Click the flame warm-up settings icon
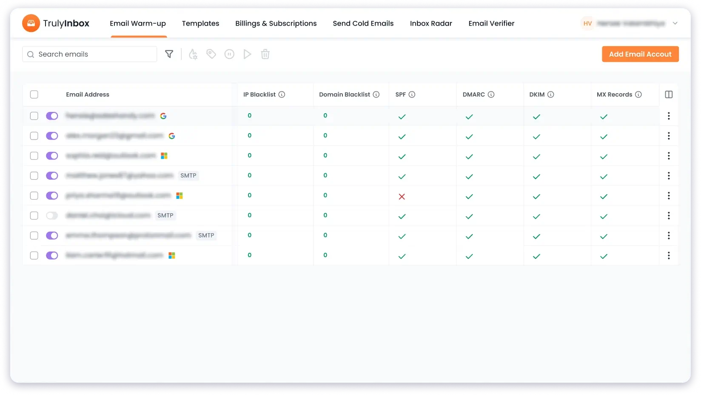 coord(193,54)
